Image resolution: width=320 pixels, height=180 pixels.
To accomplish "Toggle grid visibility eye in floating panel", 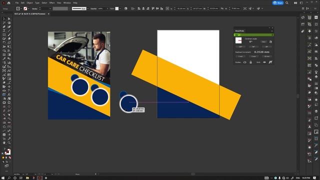I will [x=264, y=62].
